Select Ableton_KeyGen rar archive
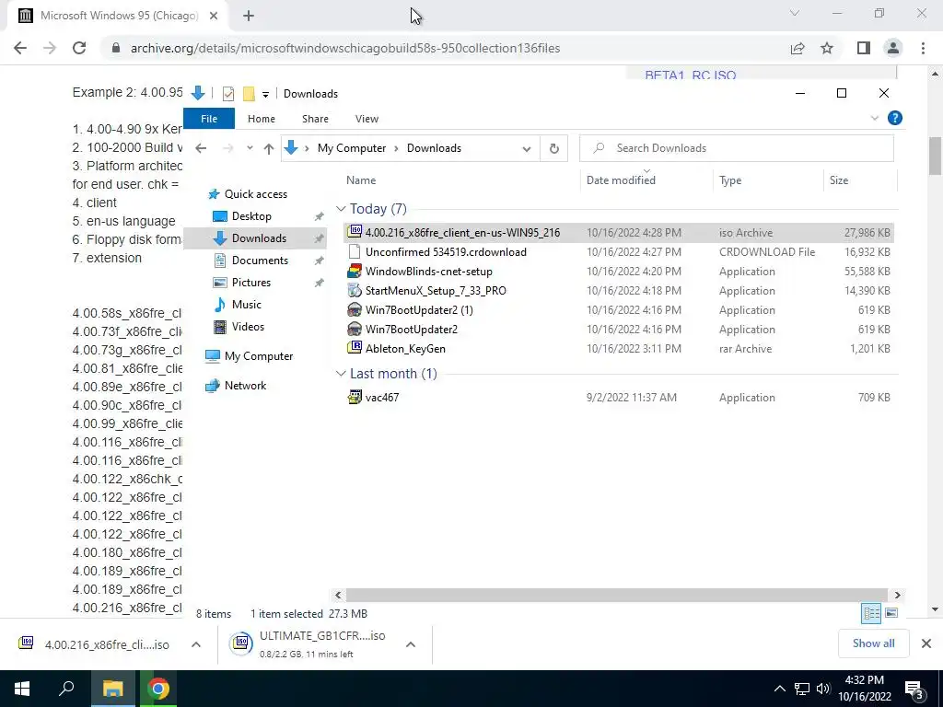Image resolution: width=943 pixels, height=707 pixels. tap(618, 349)
